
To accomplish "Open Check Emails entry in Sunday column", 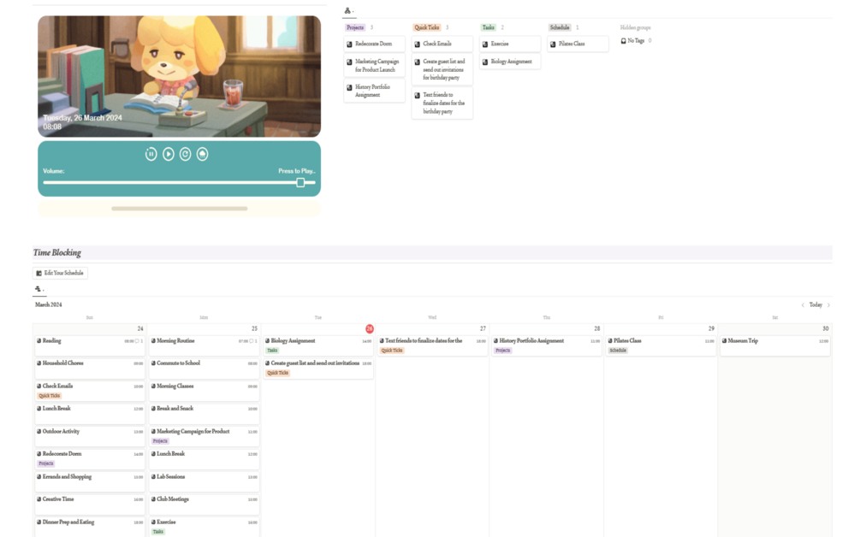I will pyautogui.click(x=90, y=391).
